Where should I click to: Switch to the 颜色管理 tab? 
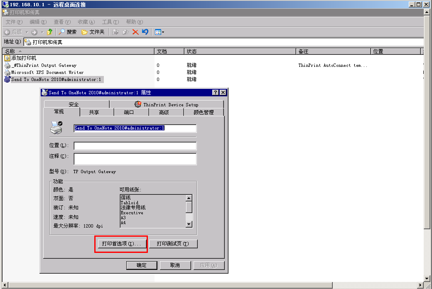pos(204,113)
